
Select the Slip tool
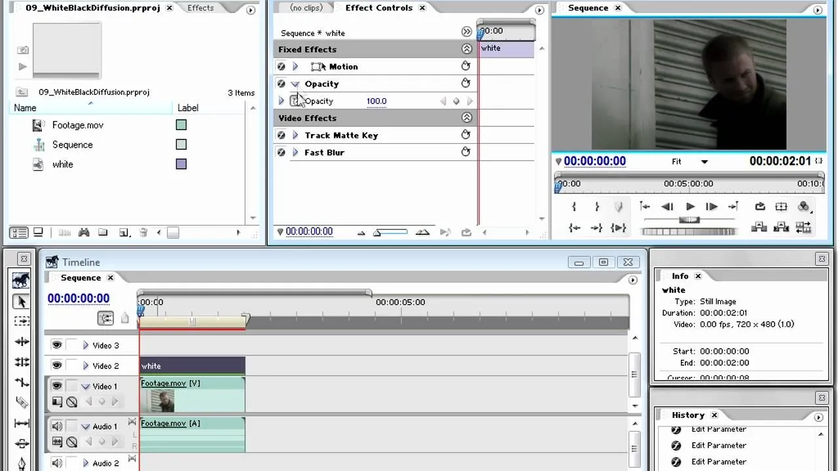coord(21,423)
